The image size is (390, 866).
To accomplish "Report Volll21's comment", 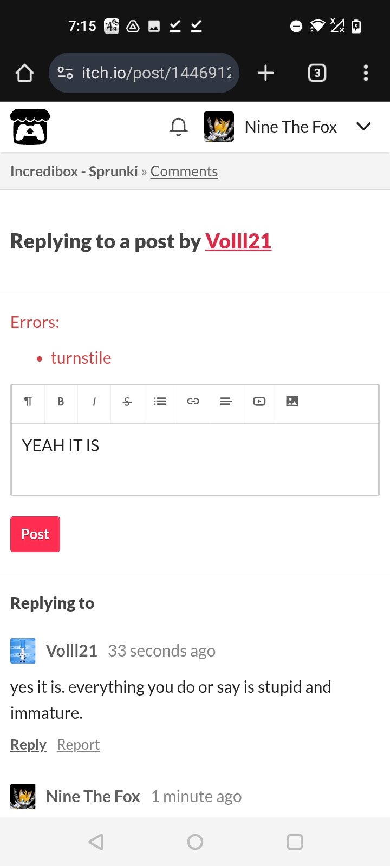I will tap(79, 745).
